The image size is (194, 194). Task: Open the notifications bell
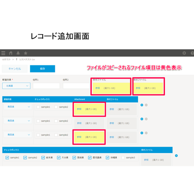point(18,53)
